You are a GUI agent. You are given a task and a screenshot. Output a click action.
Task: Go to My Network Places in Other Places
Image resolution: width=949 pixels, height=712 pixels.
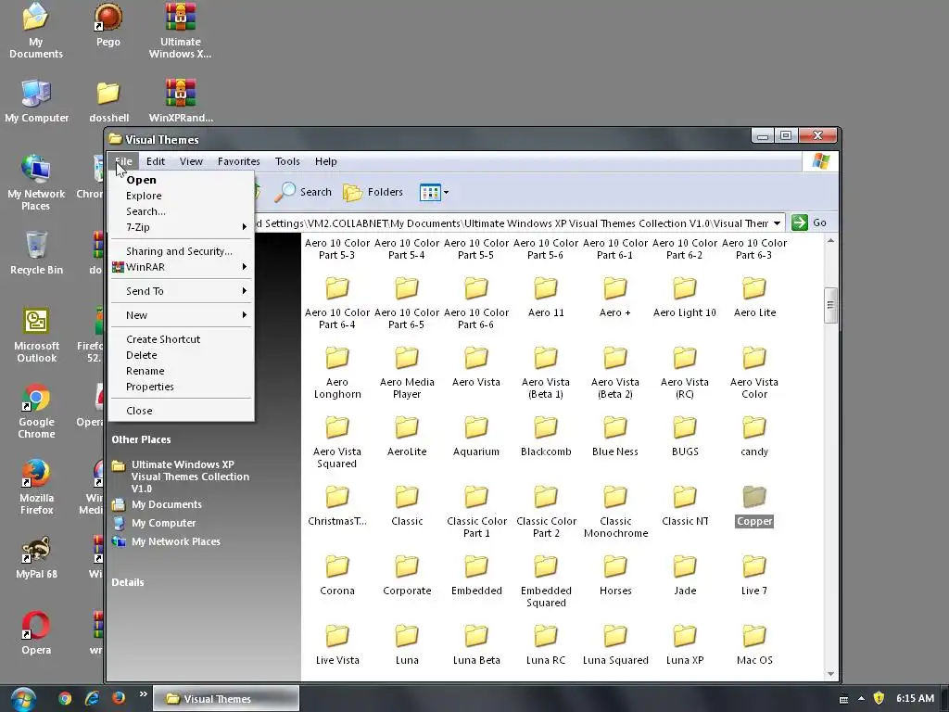(175, 541)
